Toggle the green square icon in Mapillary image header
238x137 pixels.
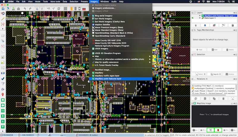pyautogui.click(x=195, y=103)
